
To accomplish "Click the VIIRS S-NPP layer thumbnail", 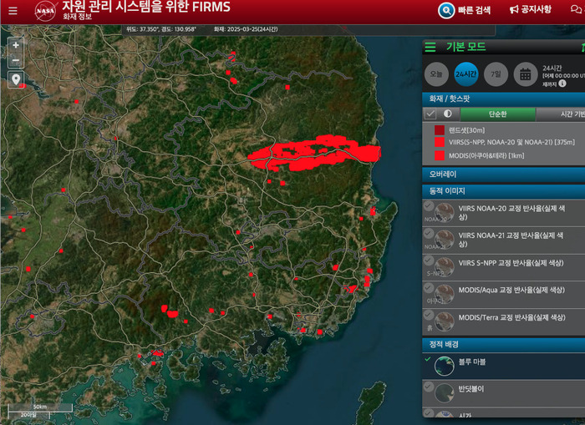I will tap(445, 267).
